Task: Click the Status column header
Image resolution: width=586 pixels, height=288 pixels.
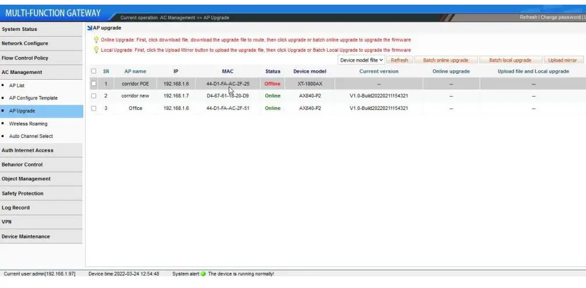Action: pos(273,72)
